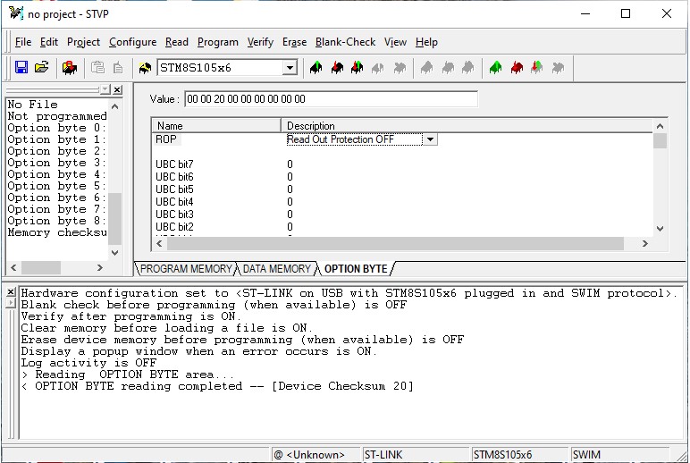Click the 'Option byte 0:' line
The height and width of the screenshot is (463, 690).
(57, 128)
